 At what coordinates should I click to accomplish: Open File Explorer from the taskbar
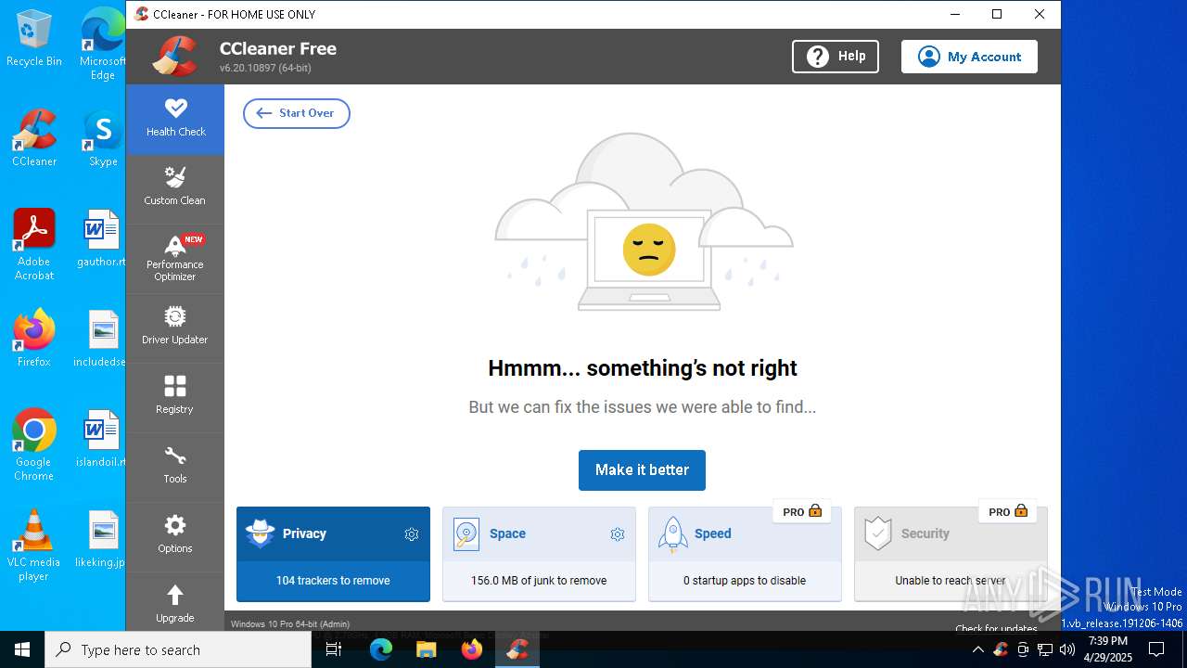click(426, 649)
